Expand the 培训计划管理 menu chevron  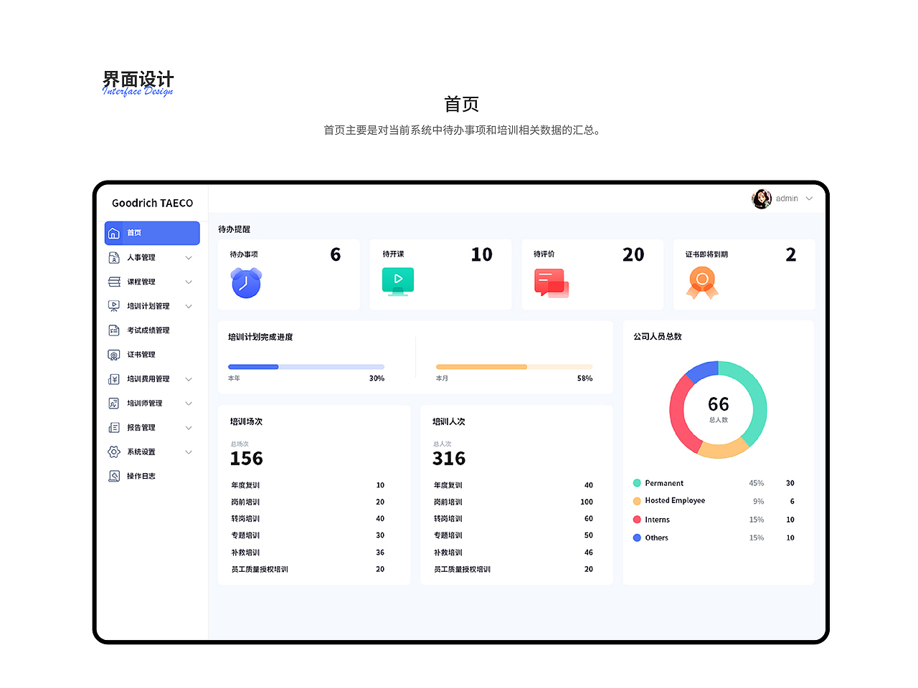pos(189,307)
